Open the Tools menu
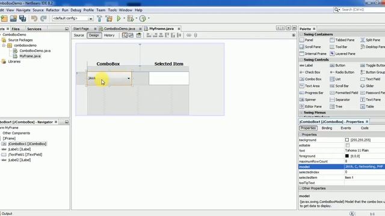 tap(112, 10)
